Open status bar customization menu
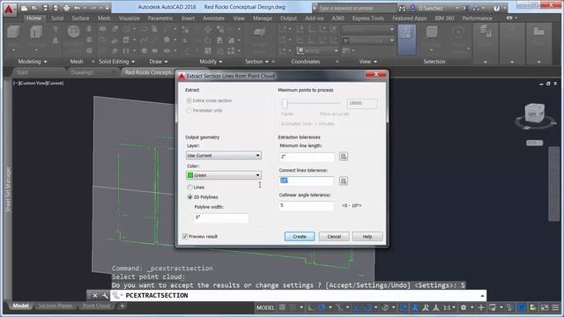564x317 pixels. tap(556, 307)
